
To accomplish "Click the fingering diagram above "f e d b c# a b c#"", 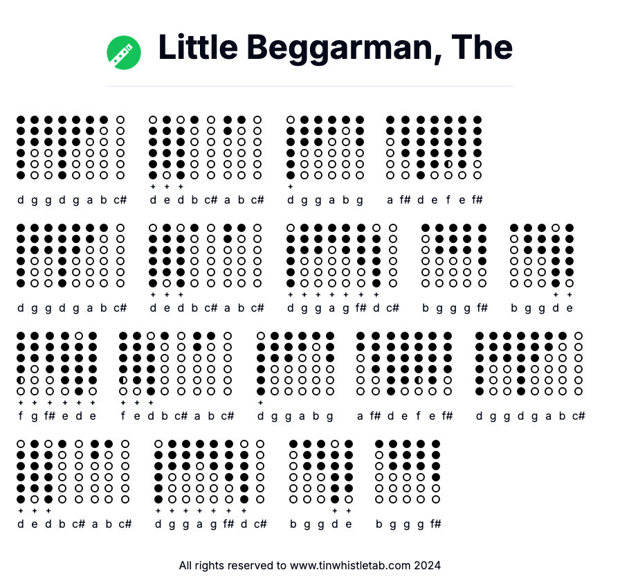I will pos(175,364).
